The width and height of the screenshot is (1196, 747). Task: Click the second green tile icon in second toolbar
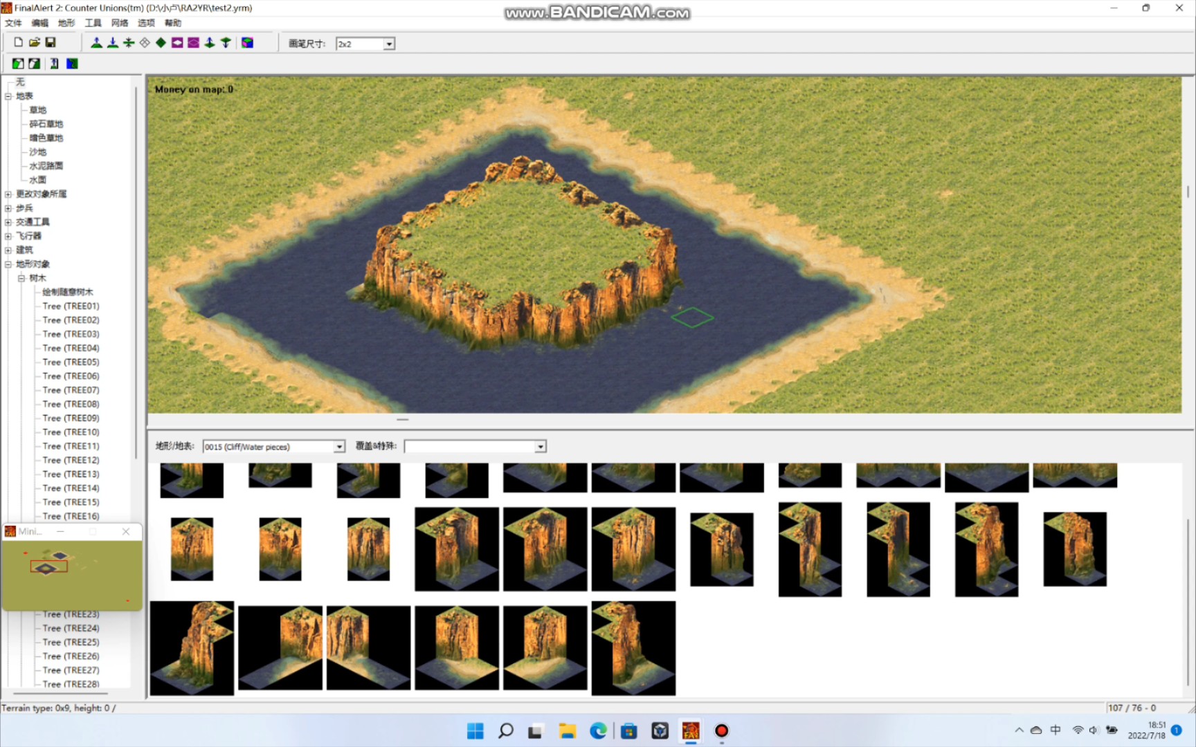pyautogui.click(x=34, y=64)
